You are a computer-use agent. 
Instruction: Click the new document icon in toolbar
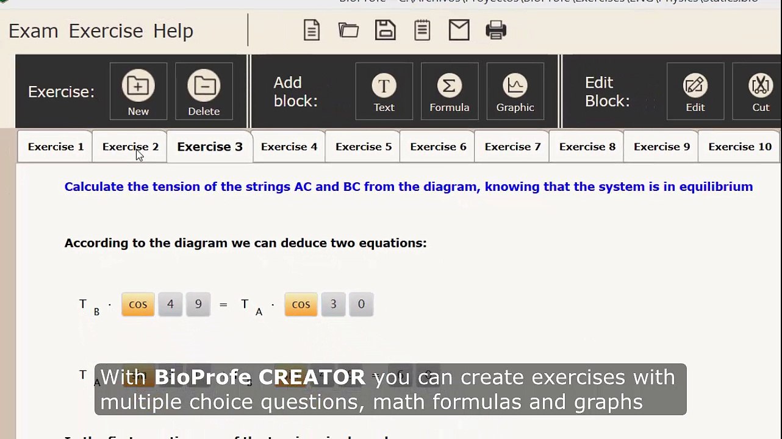pos(312,30)
